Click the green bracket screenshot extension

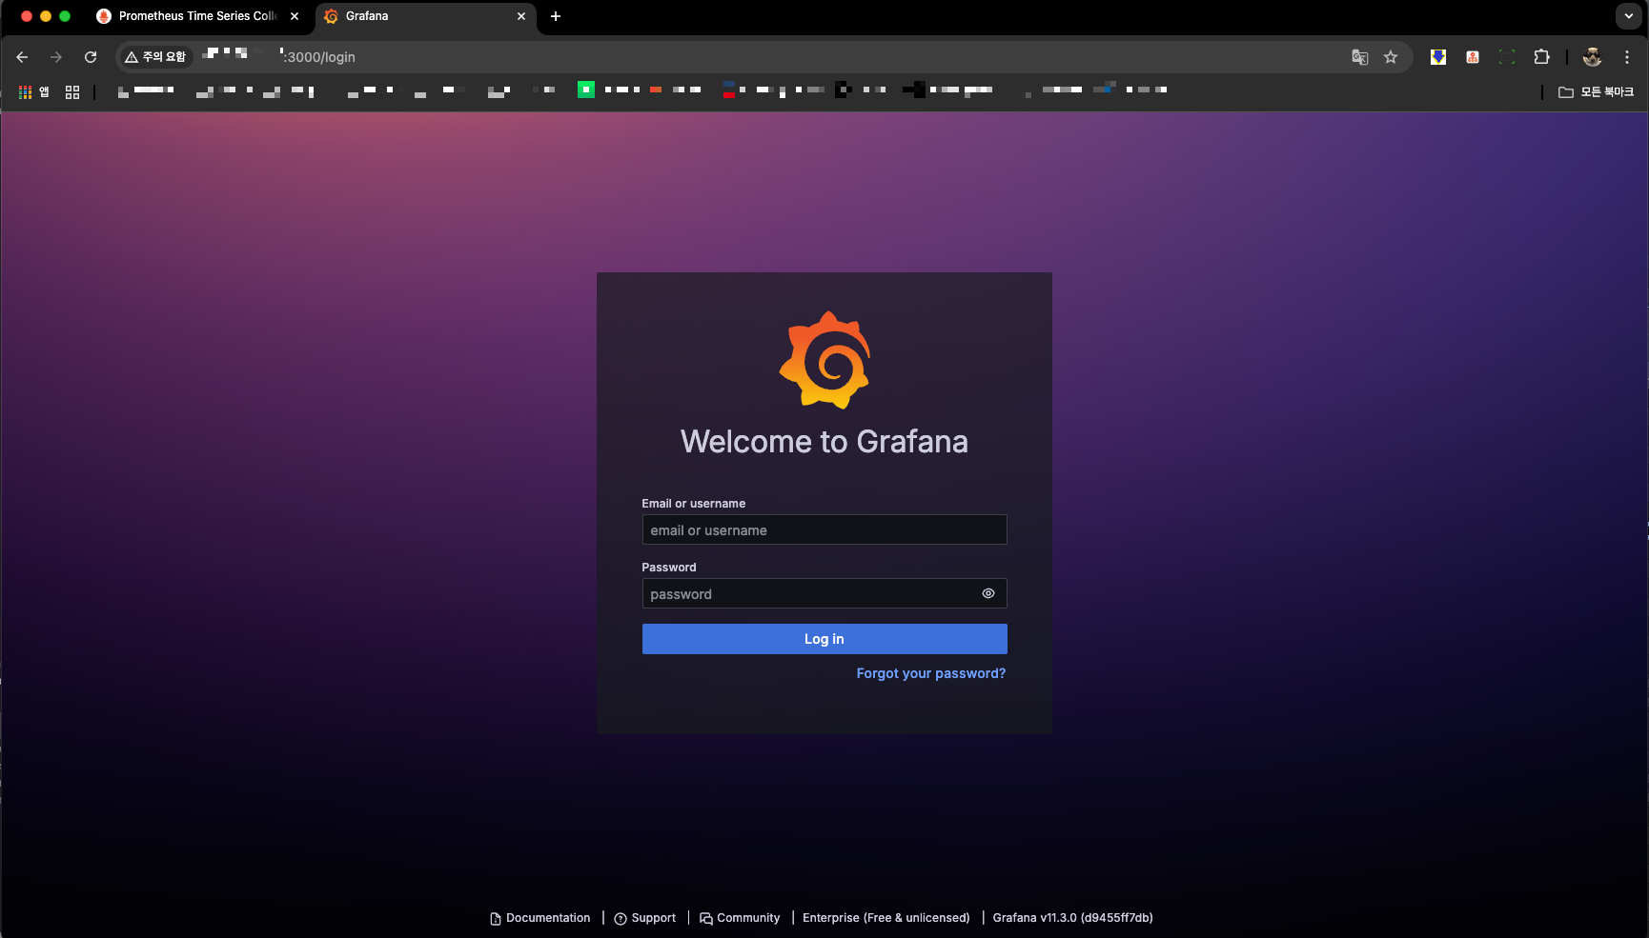1507,57
